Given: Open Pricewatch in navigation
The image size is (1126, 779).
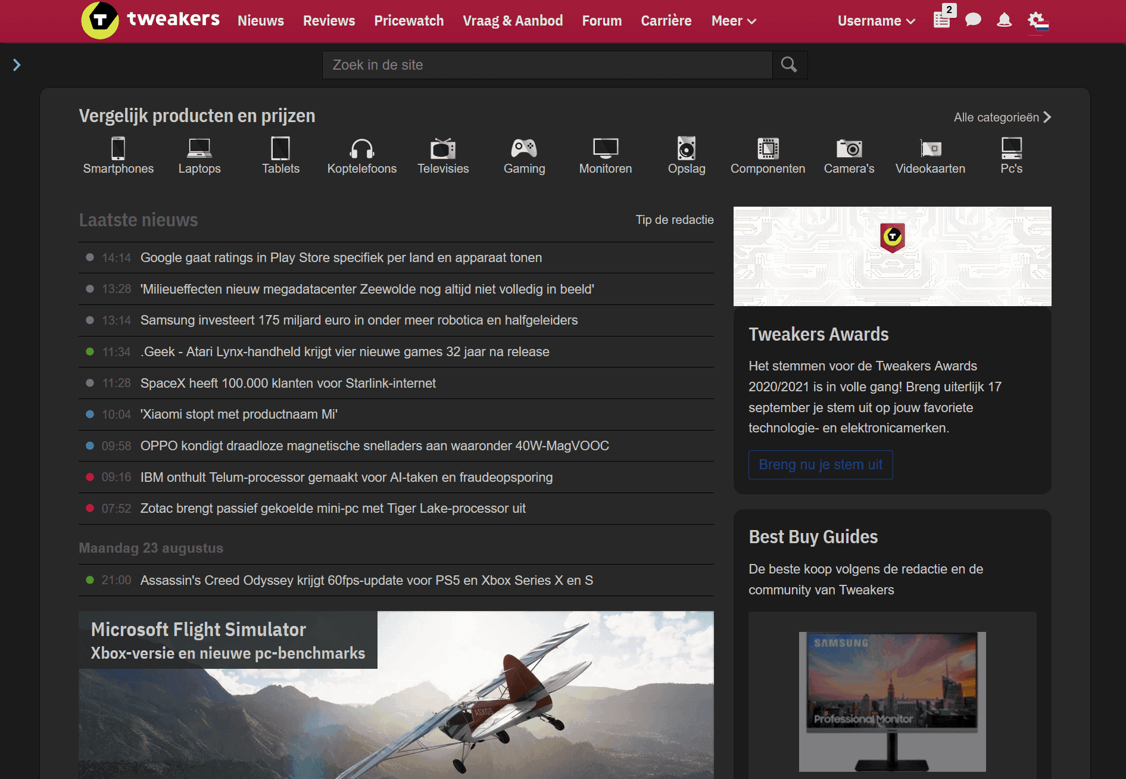Looking at the screenshot, I should (409, 21).
